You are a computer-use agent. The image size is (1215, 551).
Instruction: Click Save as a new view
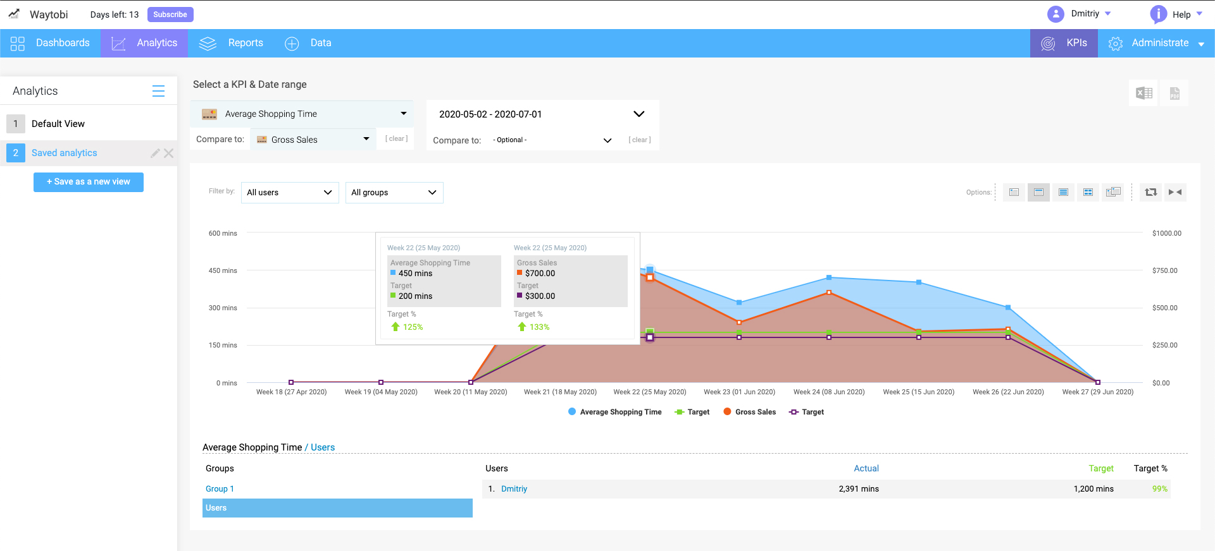click(89, 182)
